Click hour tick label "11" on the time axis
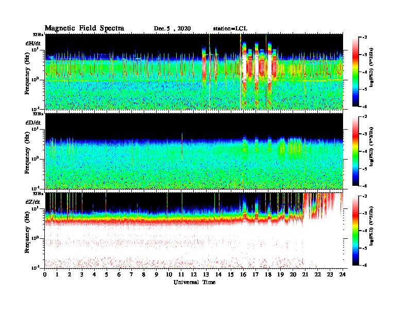The width and height of the screenshot is (408, 315). 181,274
